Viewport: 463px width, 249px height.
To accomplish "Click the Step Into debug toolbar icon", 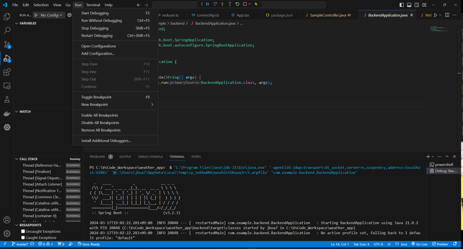I will click(x=222, y=4).
